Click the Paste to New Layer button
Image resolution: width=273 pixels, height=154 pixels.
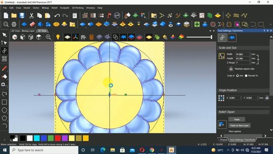239,125
